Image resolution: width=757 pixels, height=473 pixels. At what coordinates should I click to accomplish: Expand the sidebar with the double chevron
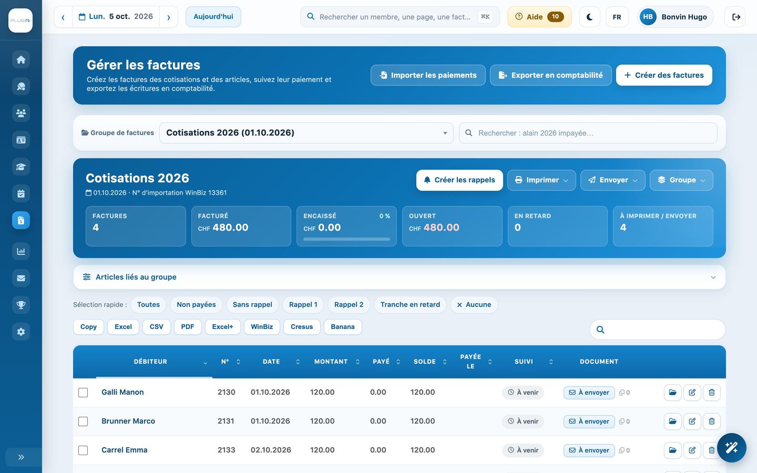21,457
